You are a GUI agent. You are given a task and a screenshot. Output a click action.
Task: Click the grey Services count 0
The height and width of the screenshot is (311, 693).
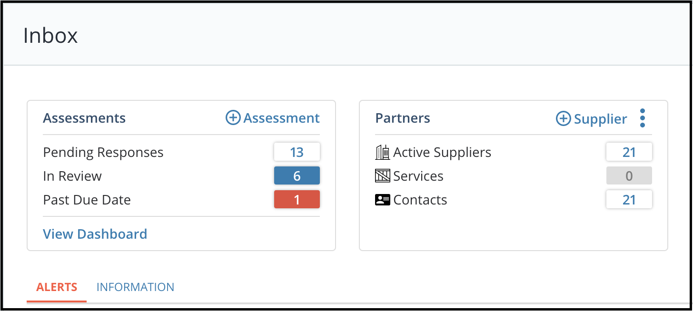coord(629,176)
